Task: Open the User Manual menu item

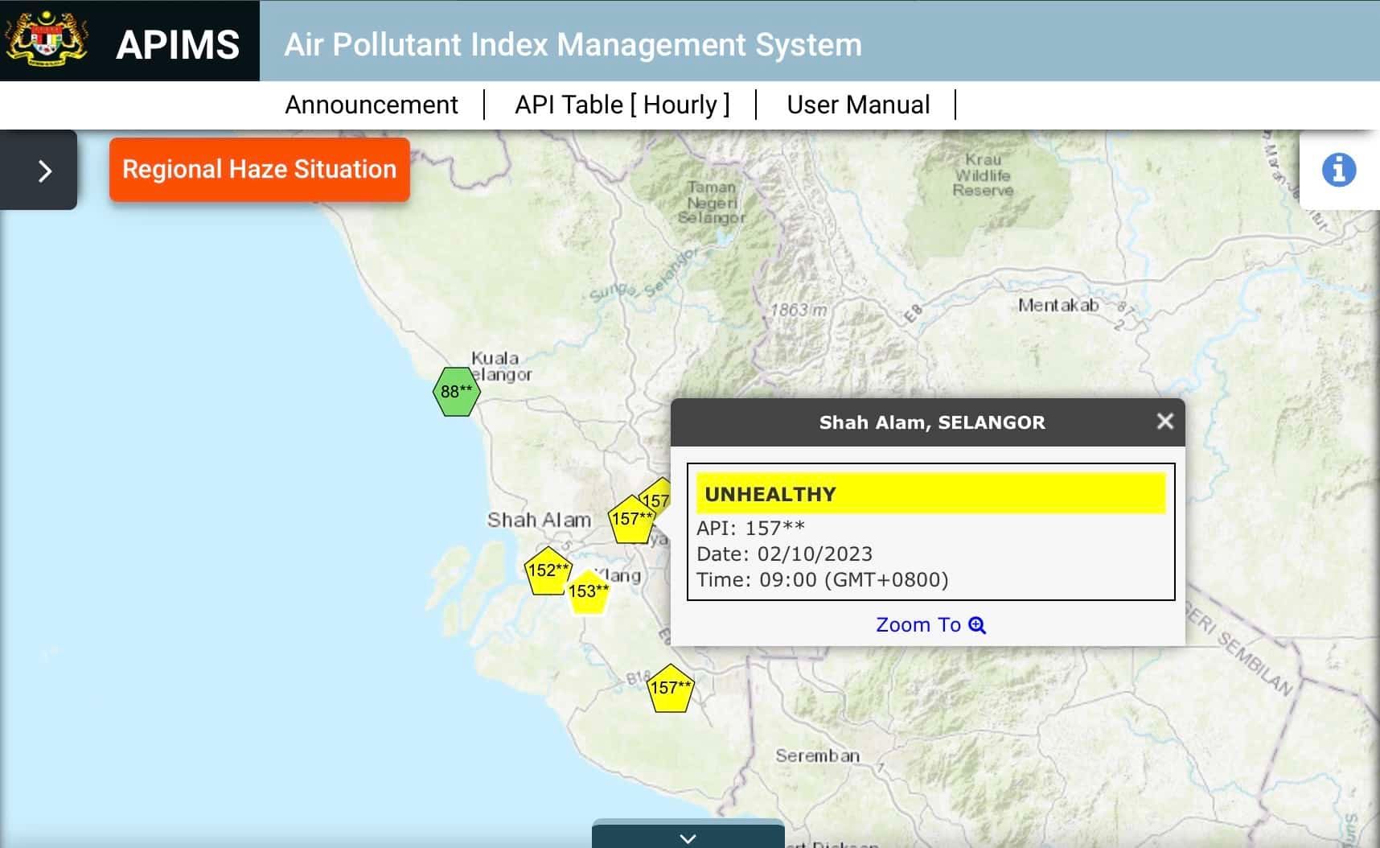Action: click(x=857, y=105)
